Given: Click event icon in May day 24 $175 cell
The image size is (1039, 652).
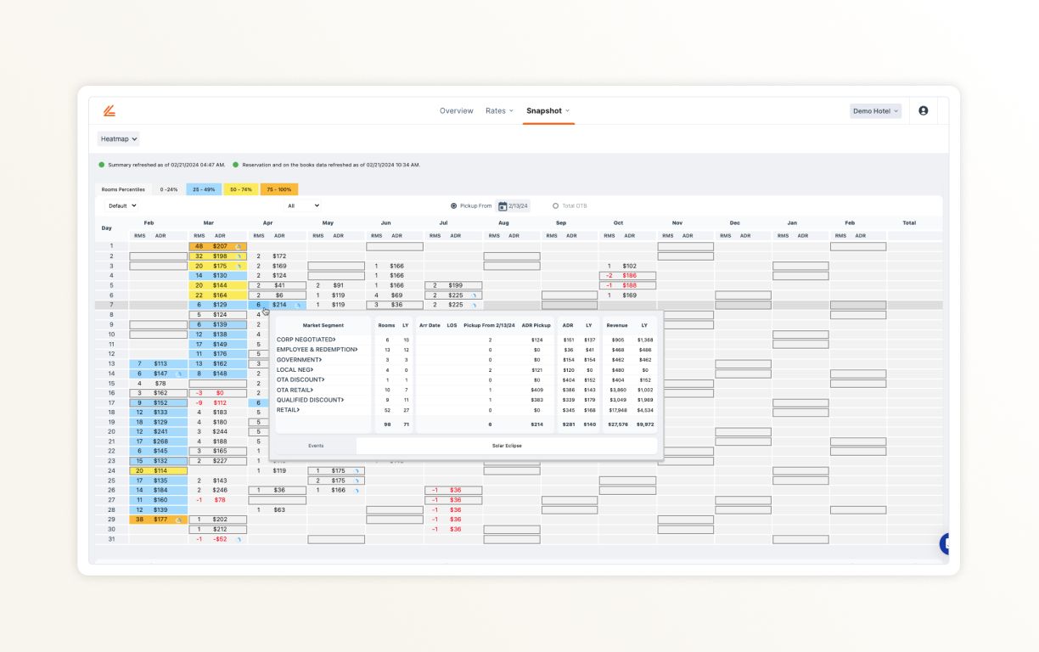Looking at the screenshot, I should [357, 470].
